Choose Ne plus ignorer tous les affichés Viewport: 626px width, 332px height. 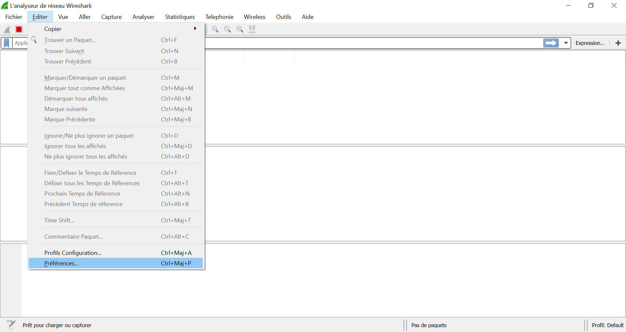[116, 157]
